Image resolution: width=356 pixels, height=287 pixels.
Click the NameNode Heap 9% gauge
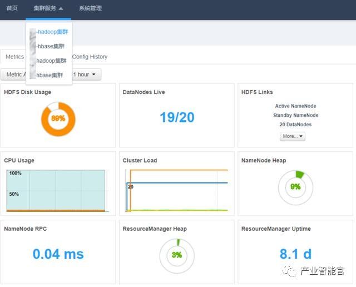[295, 187]
